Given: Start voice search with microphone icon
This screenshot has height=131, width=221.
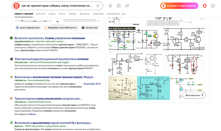Looking at the screenshot, I should [110, 6].
